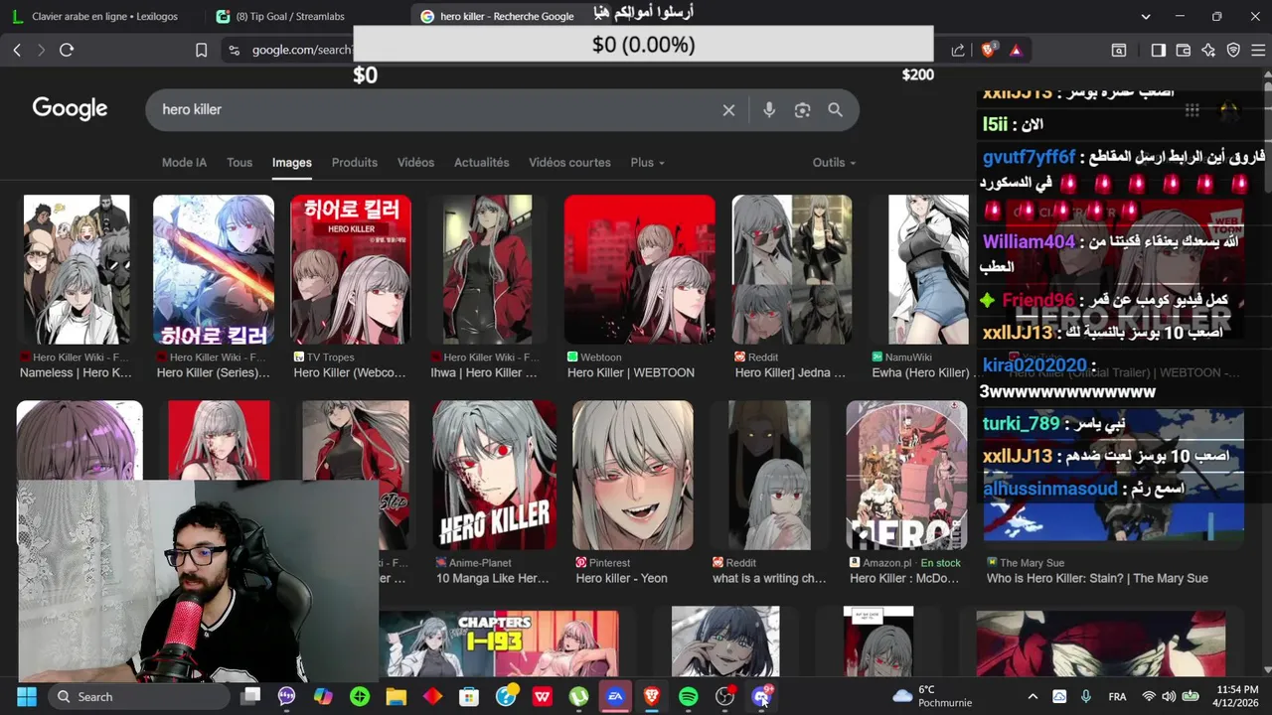Viewport: 1272px width, 715px height.
Task: Click 'what is a writing ch...' Reddit link
Action: 769,578
